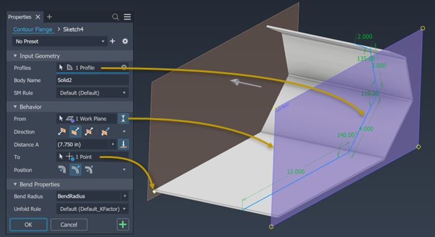Choose the fourth asymmetric Direction icon
The height and width of the screenshot is (237, 435).
(105, 131)
